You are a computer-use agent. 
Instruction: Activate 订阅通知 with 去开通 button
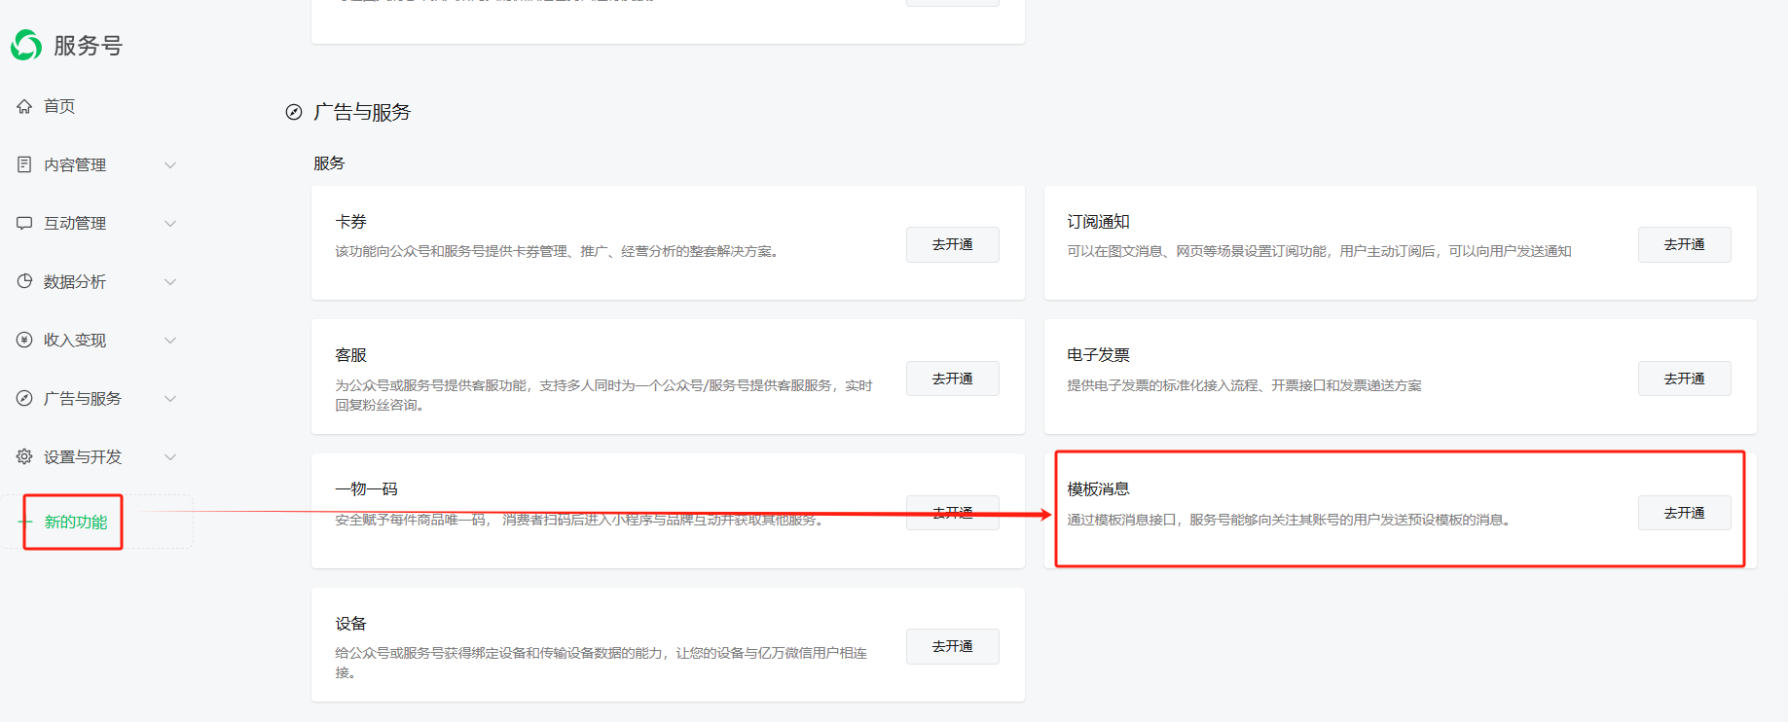click(1684, 244)
